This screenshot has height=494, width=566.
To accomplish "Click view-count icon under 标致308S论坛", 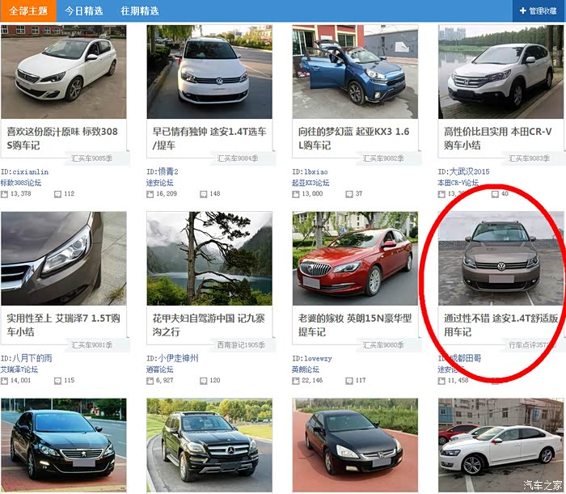I will click(5, 194).
